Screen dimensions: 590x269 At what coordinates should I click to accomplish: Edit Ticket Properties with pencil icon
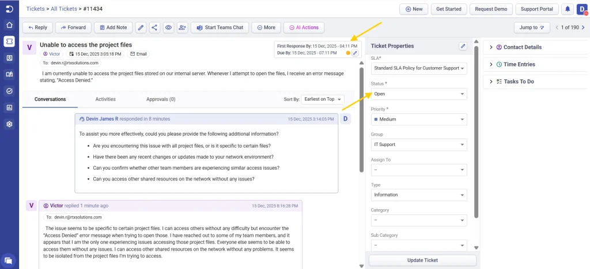[x=463, y=46]
